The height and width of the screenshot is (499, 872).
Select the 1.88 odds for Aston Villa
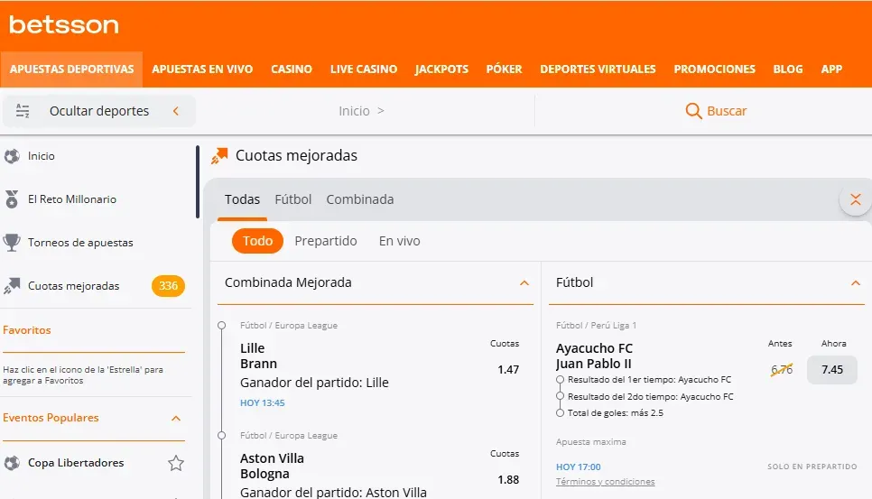pos(508,479)
